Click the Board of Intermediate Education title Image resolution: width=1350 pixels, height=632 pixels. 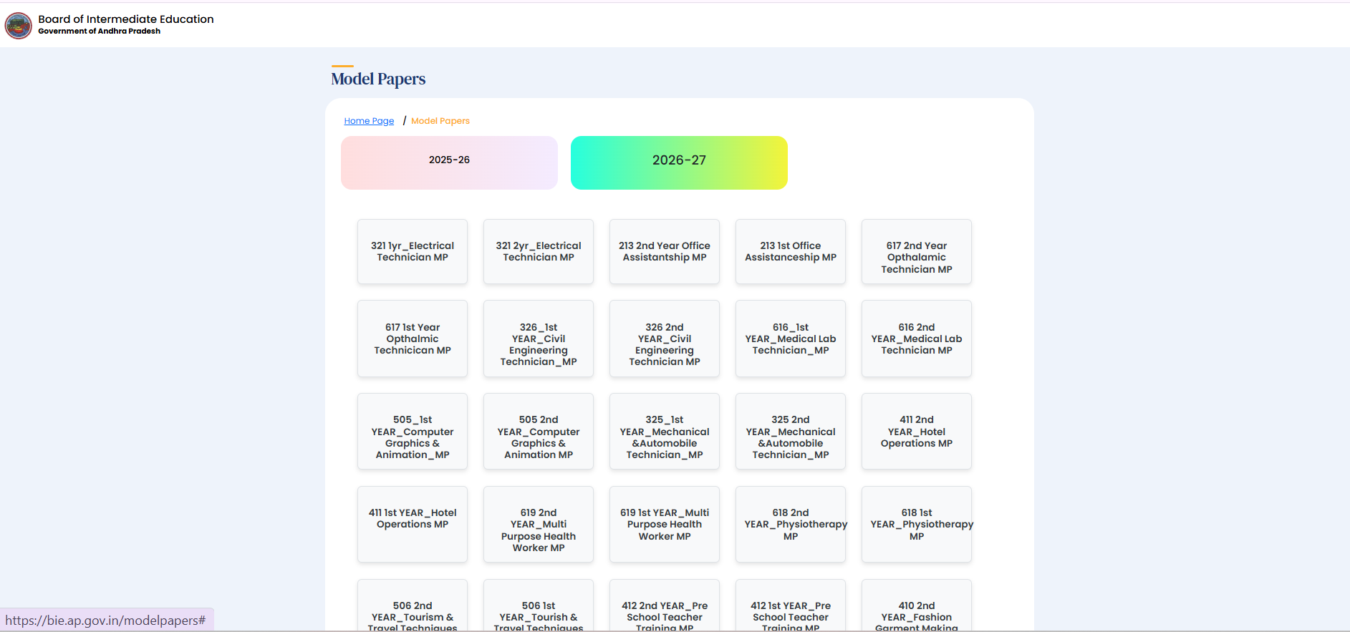pyautogui.click(x=126, y=19)
